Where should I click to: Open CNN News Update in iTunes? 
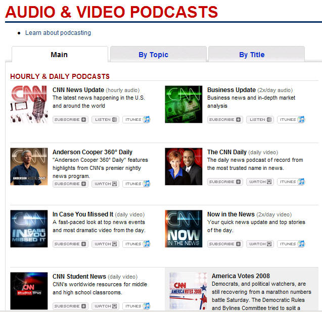click(136, 119)
